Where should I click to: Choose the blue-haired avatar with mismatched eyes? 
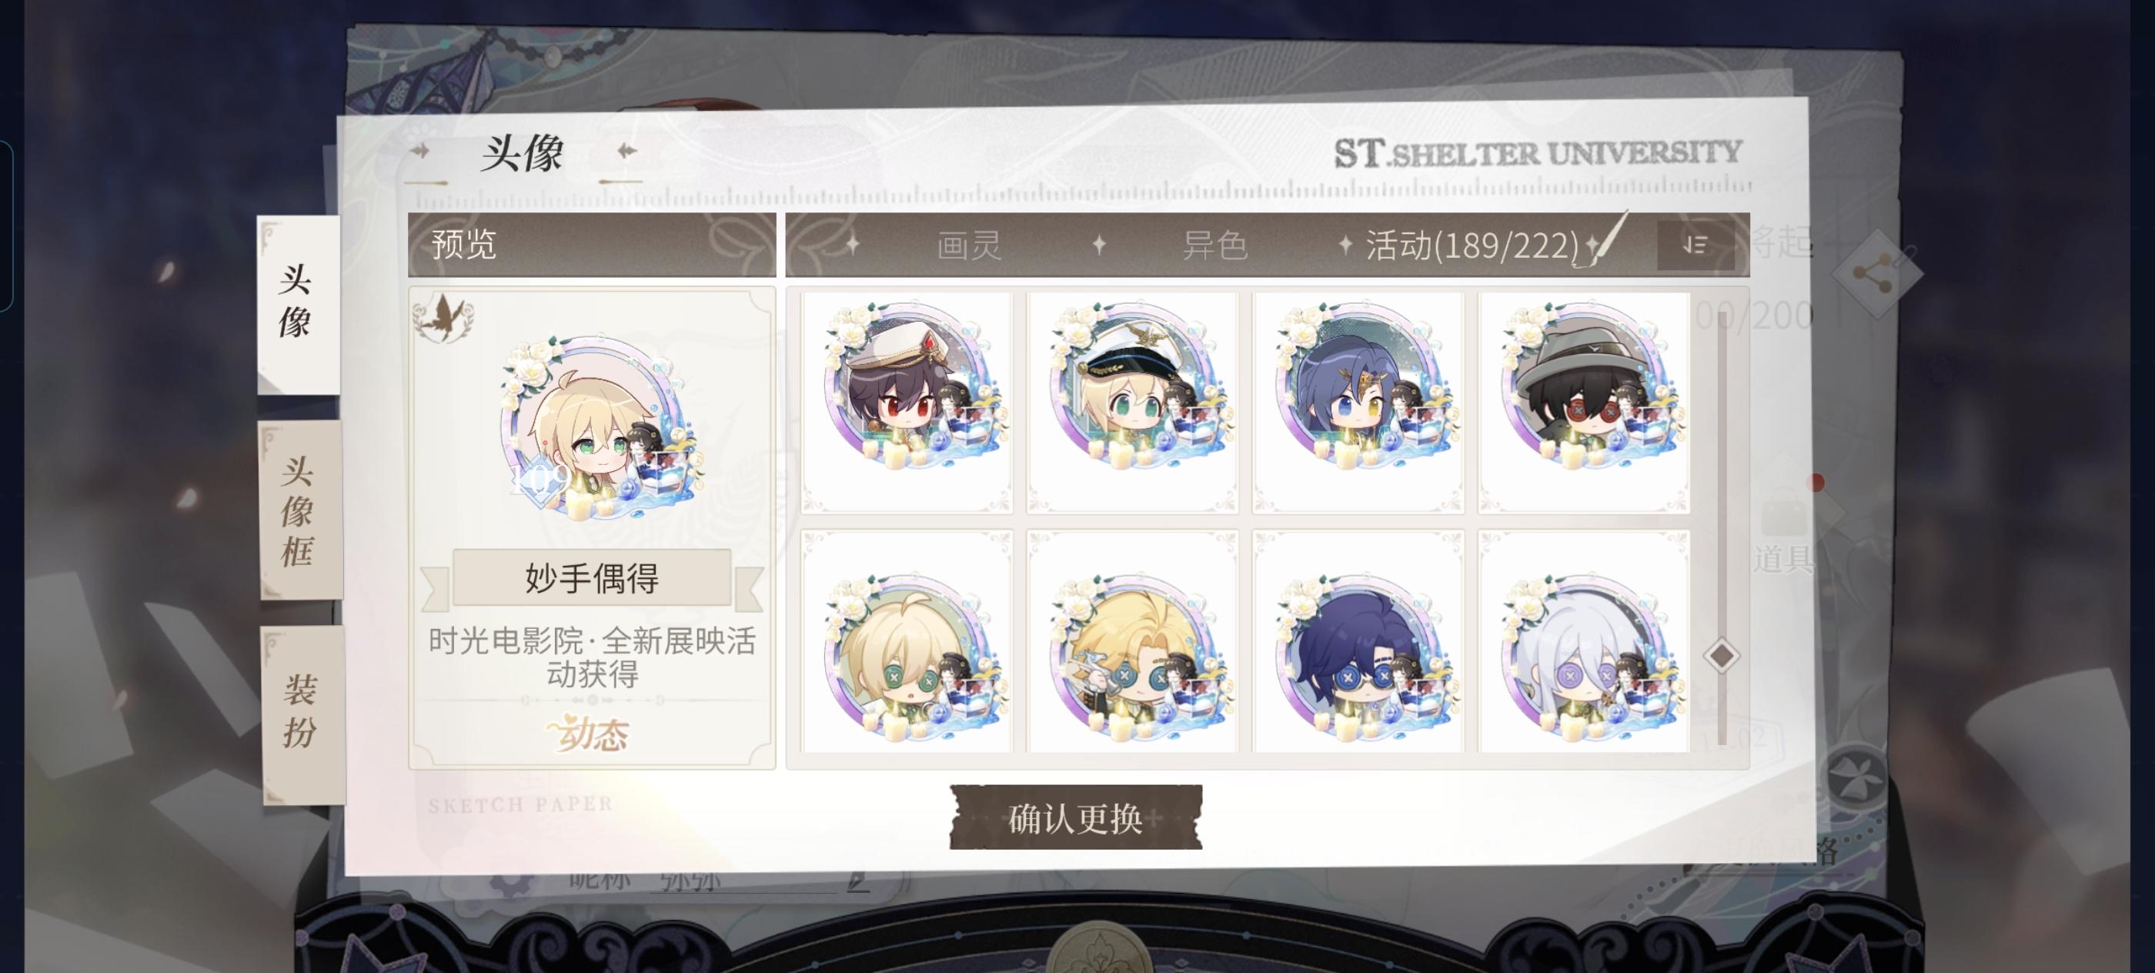click(1358, 402)
